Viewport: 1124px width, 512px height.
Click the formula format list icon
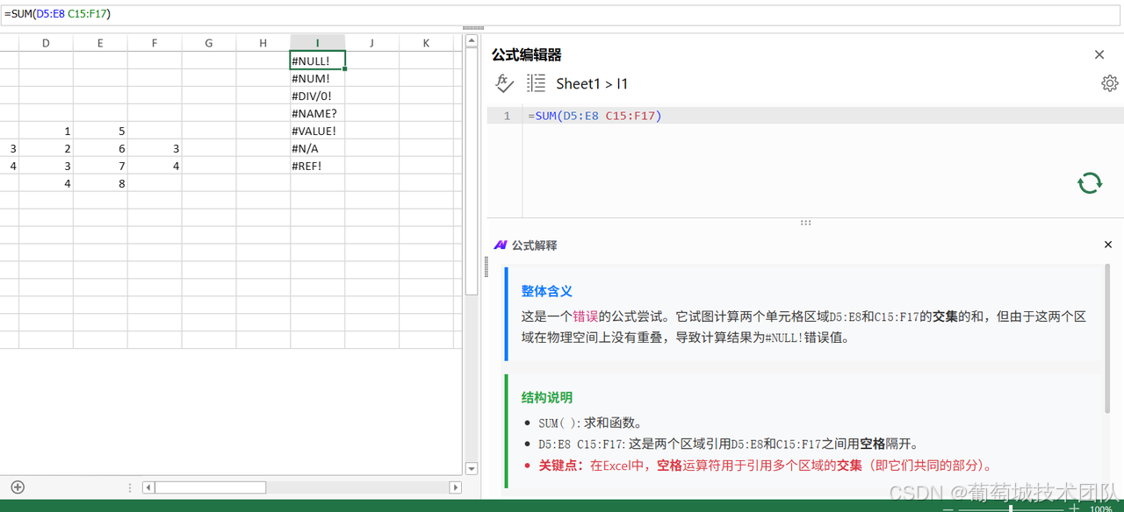tap(536, 83)
